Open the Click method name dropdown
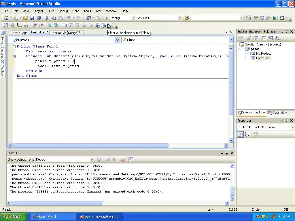 [231, 40]
